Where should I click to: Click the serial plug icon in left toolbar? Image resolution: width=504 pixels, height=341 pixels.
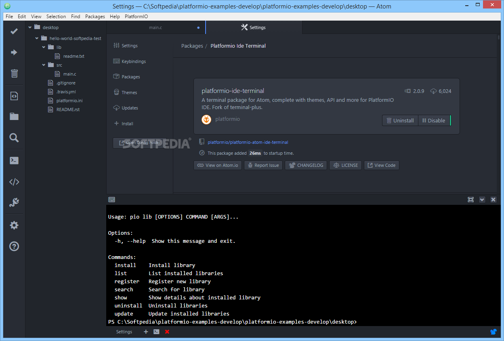tap(14, 202)
